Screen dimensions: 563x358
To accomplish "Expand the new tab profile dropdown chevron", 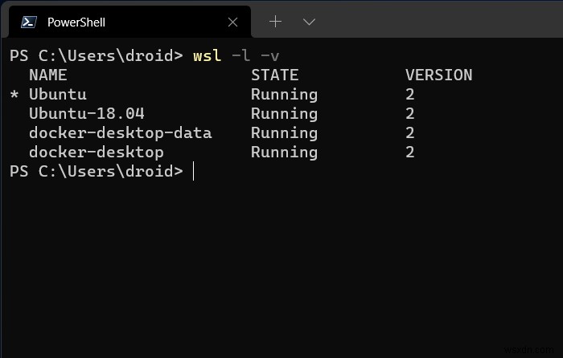I will (309, 22).
